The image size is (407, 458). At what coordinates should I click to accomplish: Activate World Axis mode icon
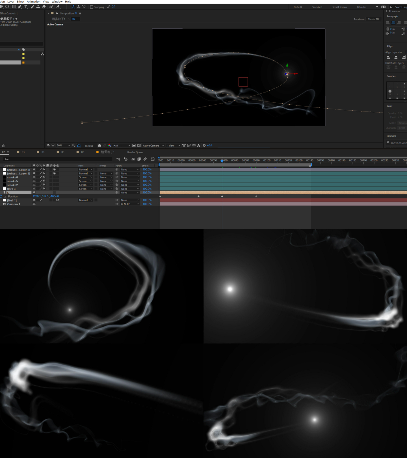pos(79,7)
